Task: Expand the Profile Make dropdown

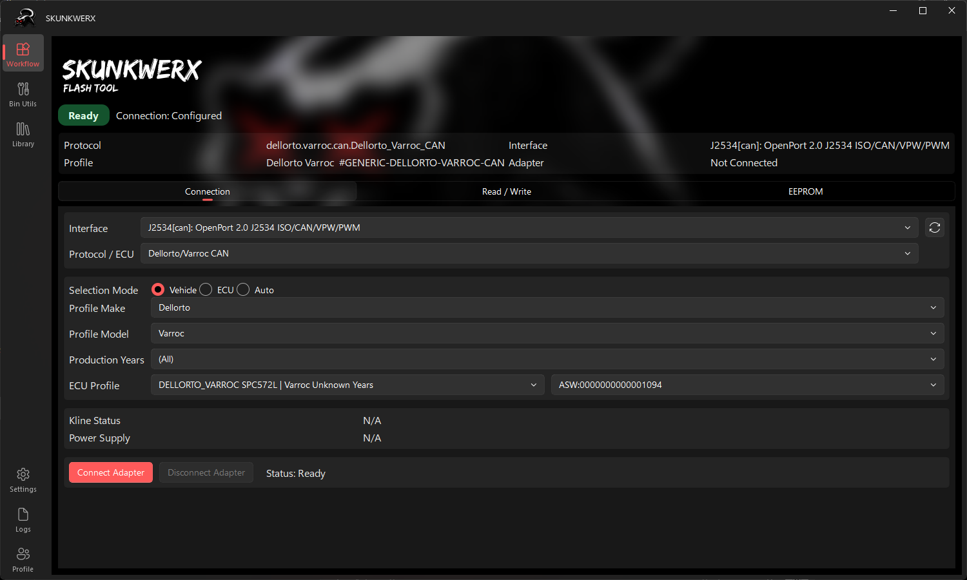Action: click(x=547, y=307)
